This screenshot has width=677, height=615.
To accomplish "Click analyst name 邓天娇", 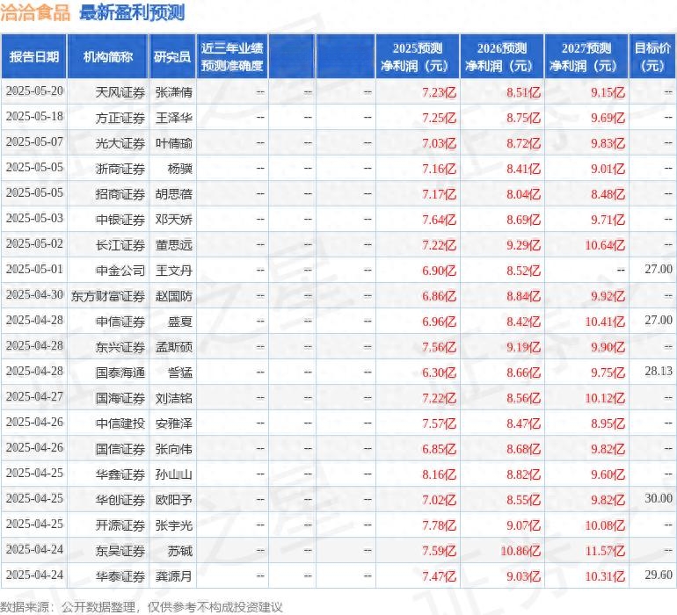I will [x=173, y=220].
